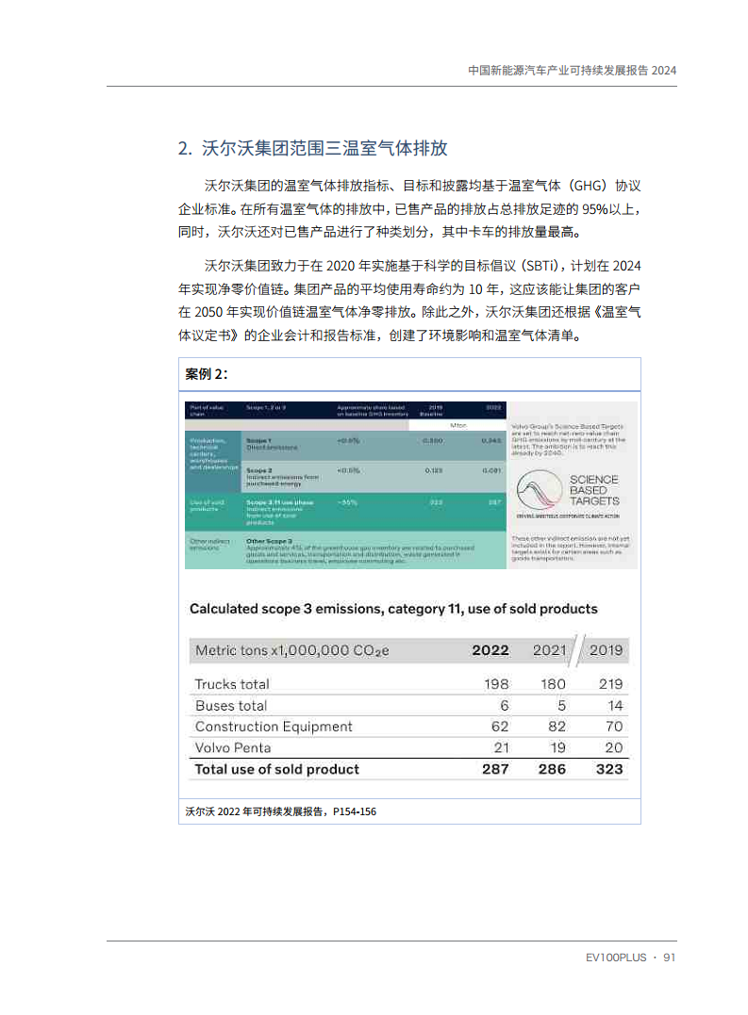Click the 2022 column header
The height and width of the screenshot is (1015, 748).
point(490,650)
